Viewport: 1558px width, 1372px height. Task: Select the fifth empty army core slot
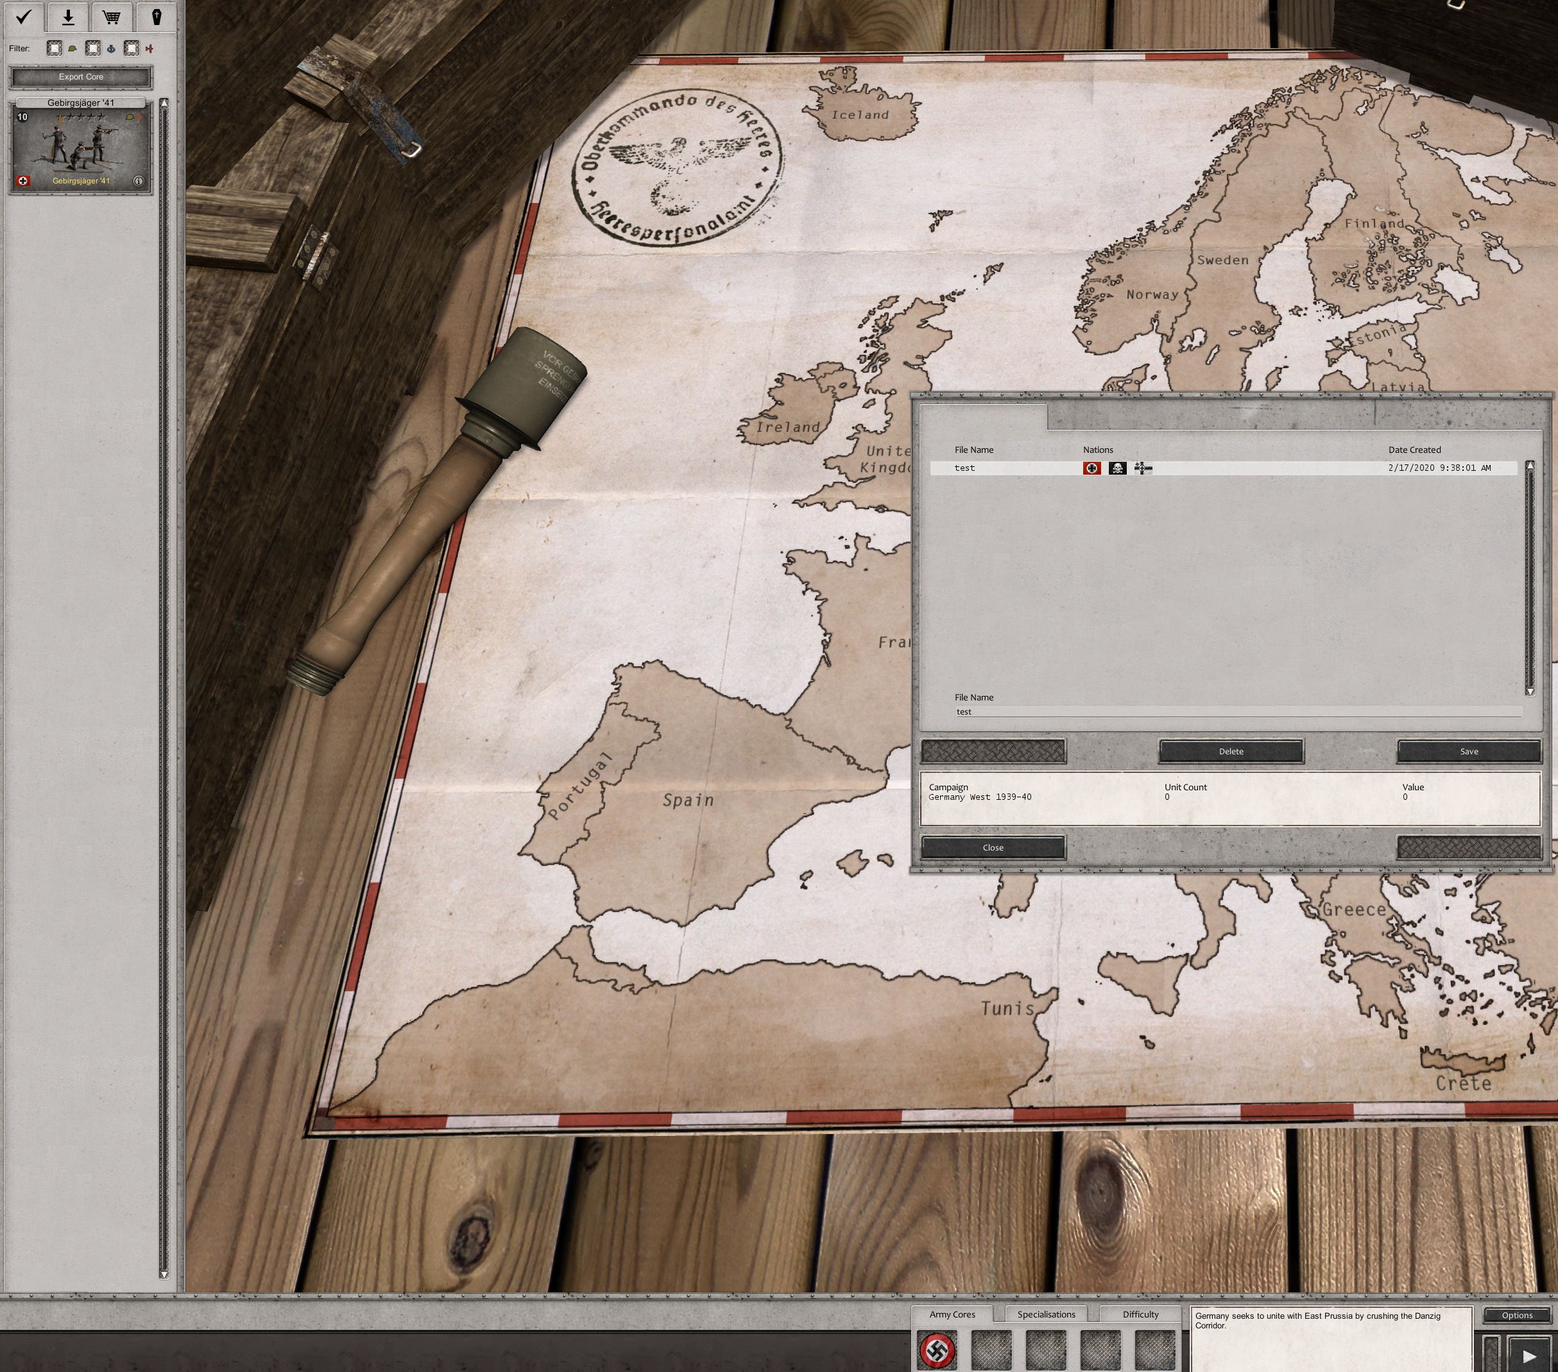[x=1155, y=1350]
